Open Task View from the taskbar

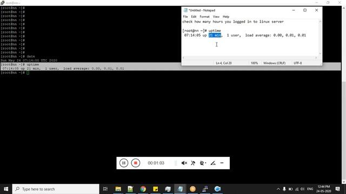(x=105, y=189)
